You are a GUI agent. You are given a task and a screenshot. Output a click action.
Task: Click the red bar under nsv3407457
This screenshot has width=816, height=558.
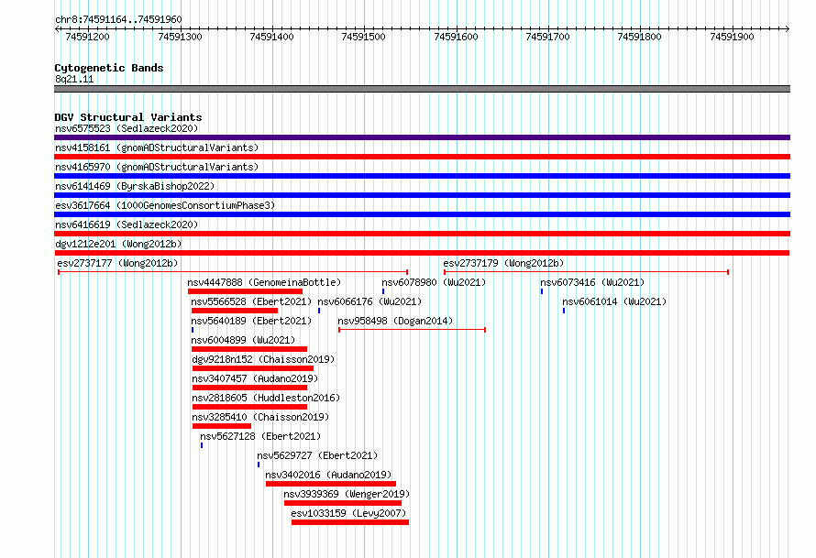tap(249, 388)
